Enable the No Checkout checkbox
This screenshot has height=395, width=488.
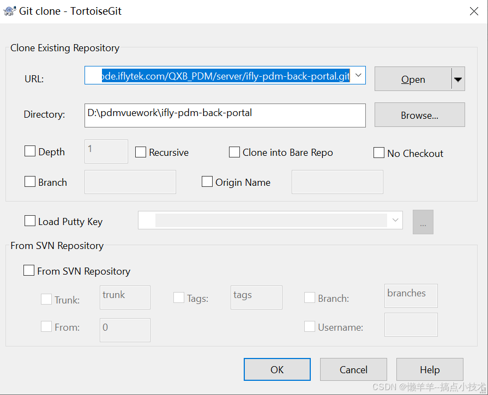379,153
